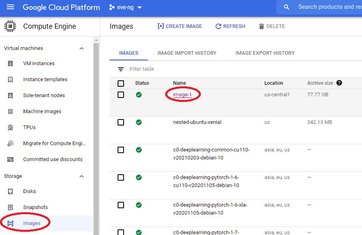Check the nested-ubuntu-xenial row checkbox
This screenshot has height=235, width=362.
[x=121, y=122]
